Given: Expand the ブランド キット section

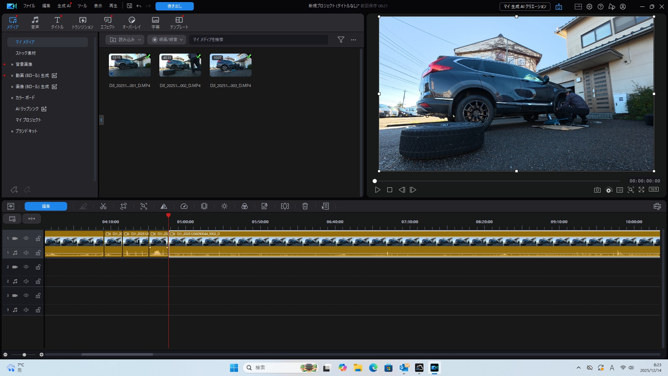Looking at the screenshot, I should 13,131.
